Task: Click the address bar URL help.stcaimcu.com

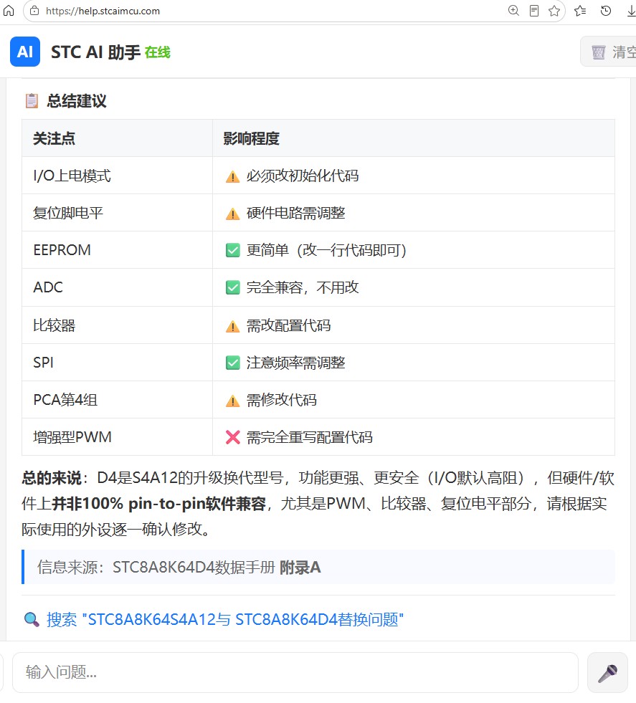Action: (x=103, y=11)
